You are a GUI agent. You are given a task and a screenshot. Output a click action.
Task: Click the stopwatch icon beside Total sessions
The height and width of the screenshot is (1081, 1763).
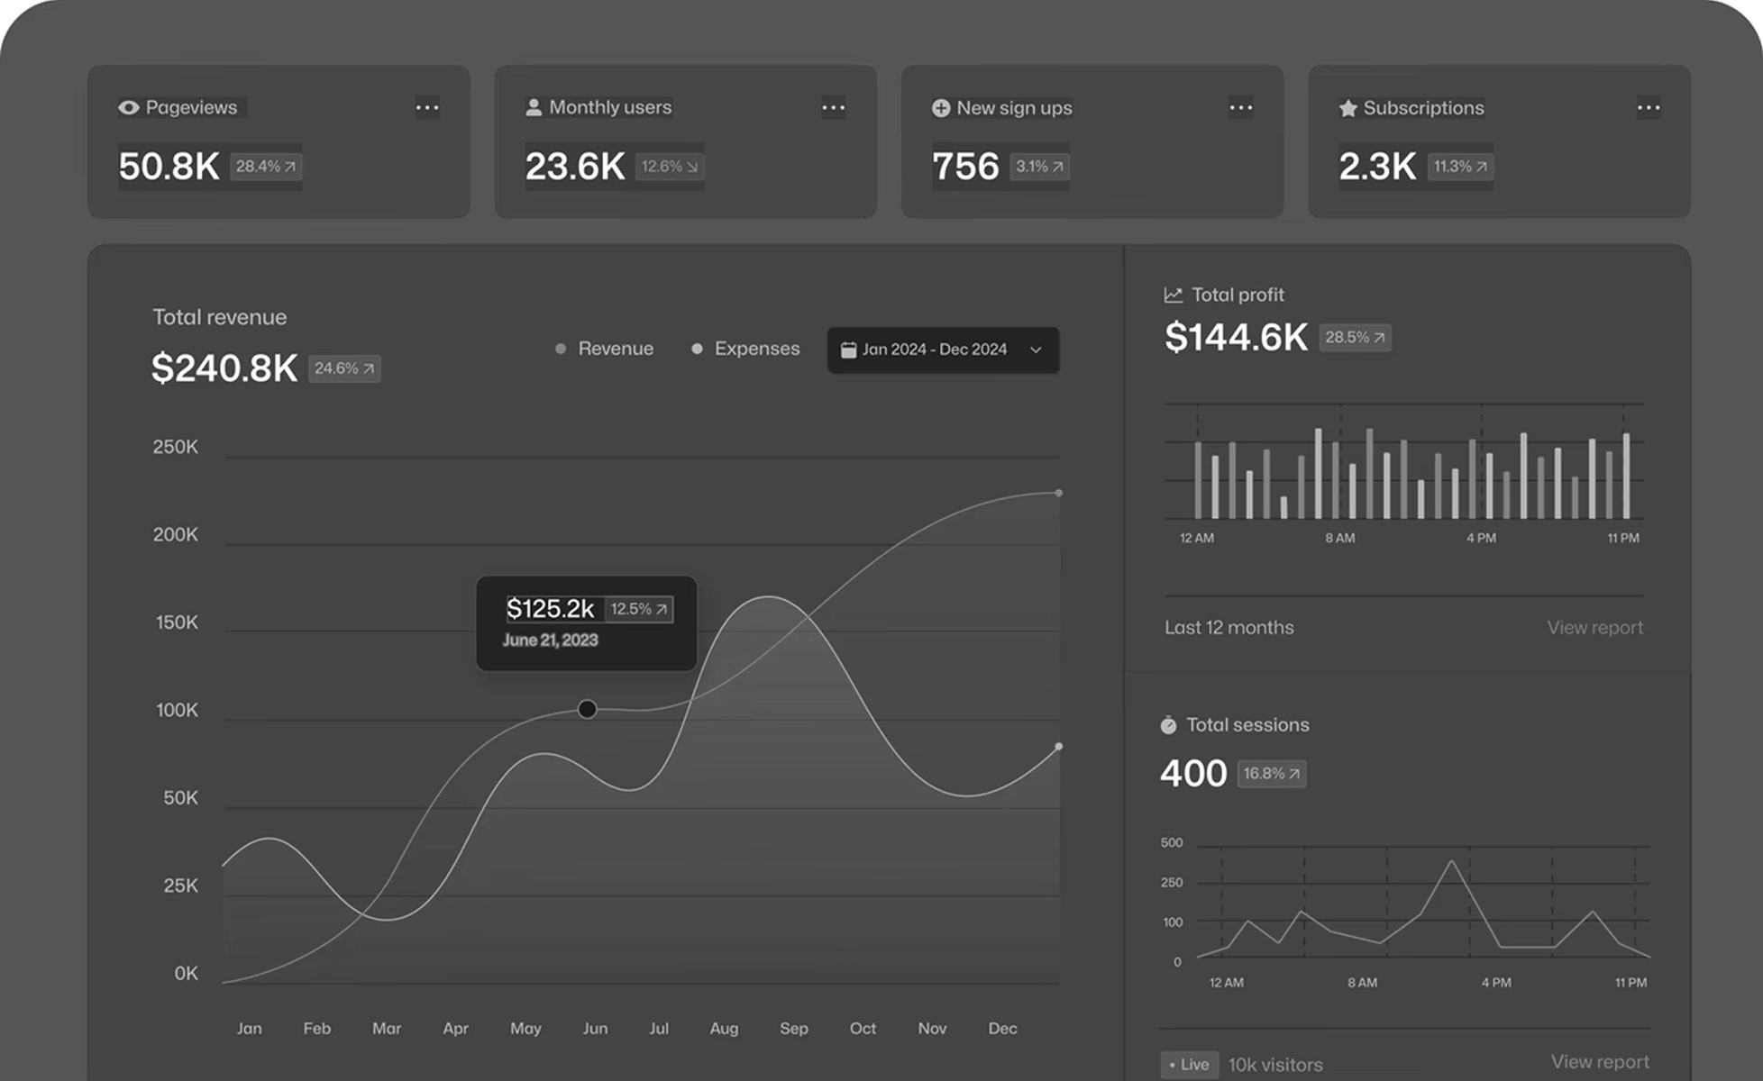pos(1168,725)
